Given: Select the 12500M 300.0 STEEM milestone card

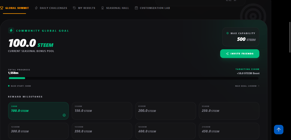Looking at the screenshot, I should pyautogui.click(x=38, y=131).
